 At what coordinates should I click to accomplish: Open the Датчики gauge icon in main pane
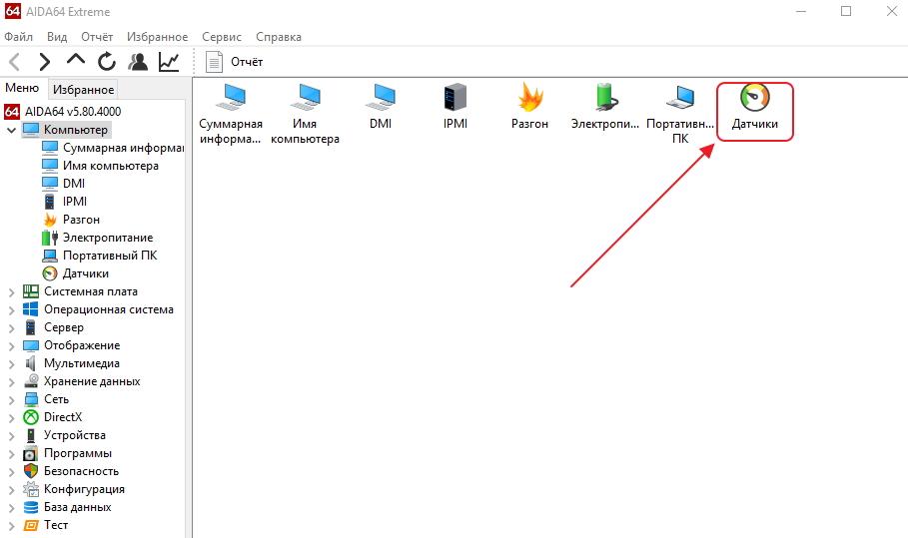click(754, 107)
